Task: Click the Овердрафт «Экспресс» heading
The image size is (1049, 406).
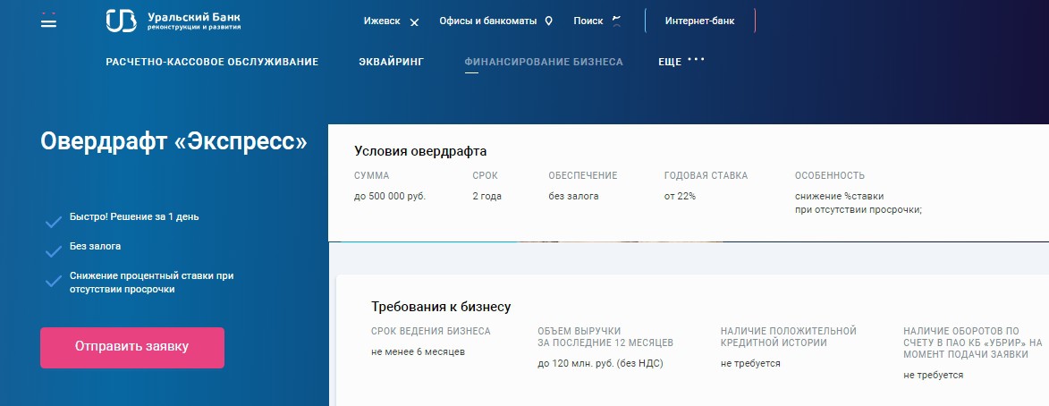Action: click(173, 142)
